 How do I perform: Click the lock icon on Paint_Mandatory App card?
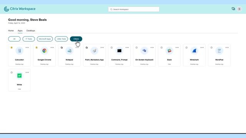(86, 48)
